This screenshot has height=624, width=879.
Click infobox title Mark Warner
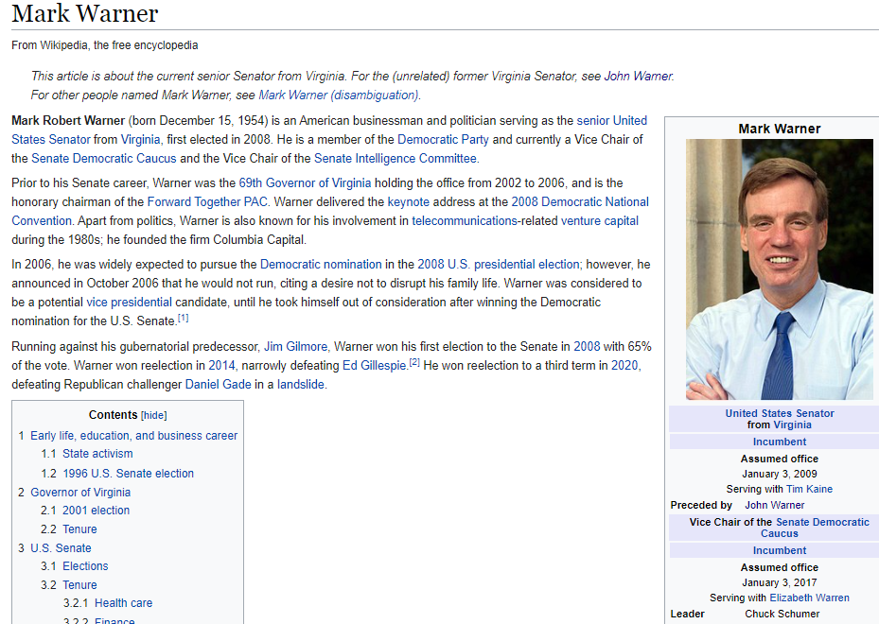(780, 129)
